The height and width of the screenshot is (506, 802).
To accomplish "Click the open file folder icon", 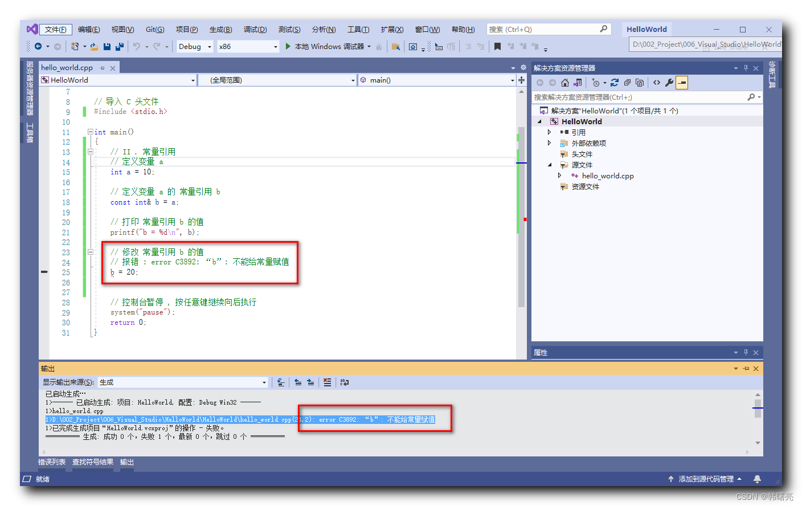I will 94,47.
